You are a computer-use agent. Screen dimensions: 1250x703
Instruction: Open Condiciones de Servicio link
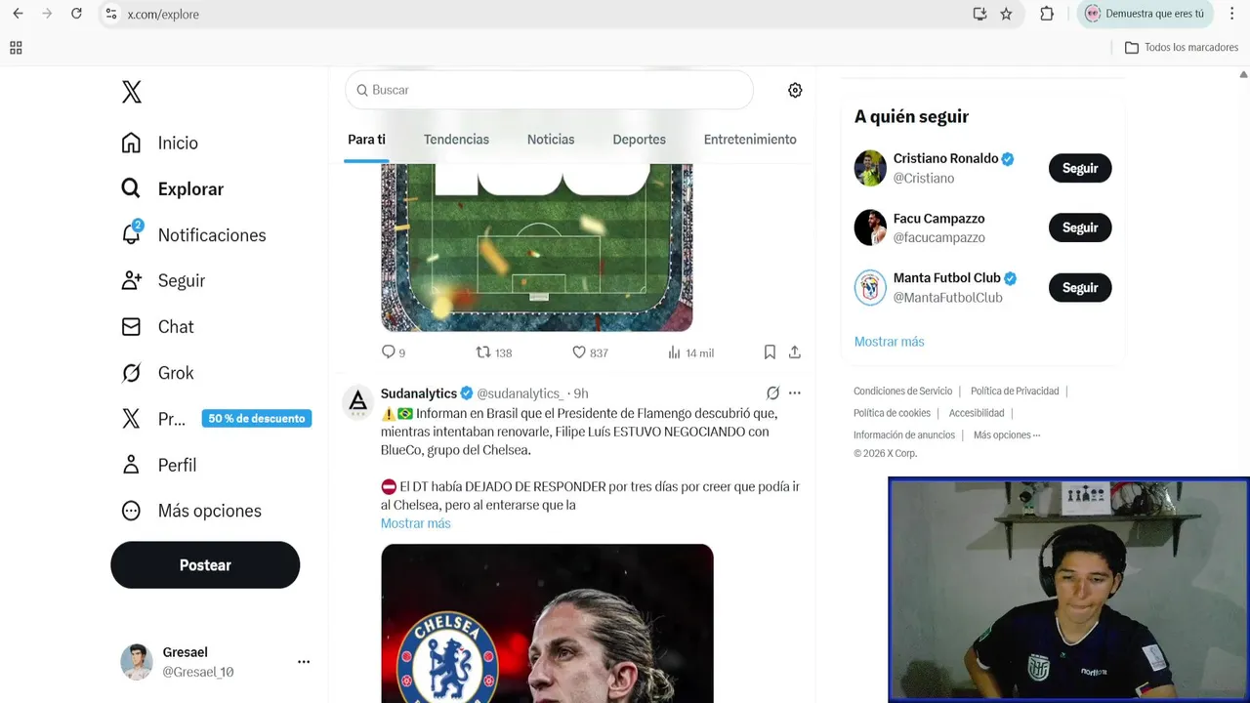(902, 391)
